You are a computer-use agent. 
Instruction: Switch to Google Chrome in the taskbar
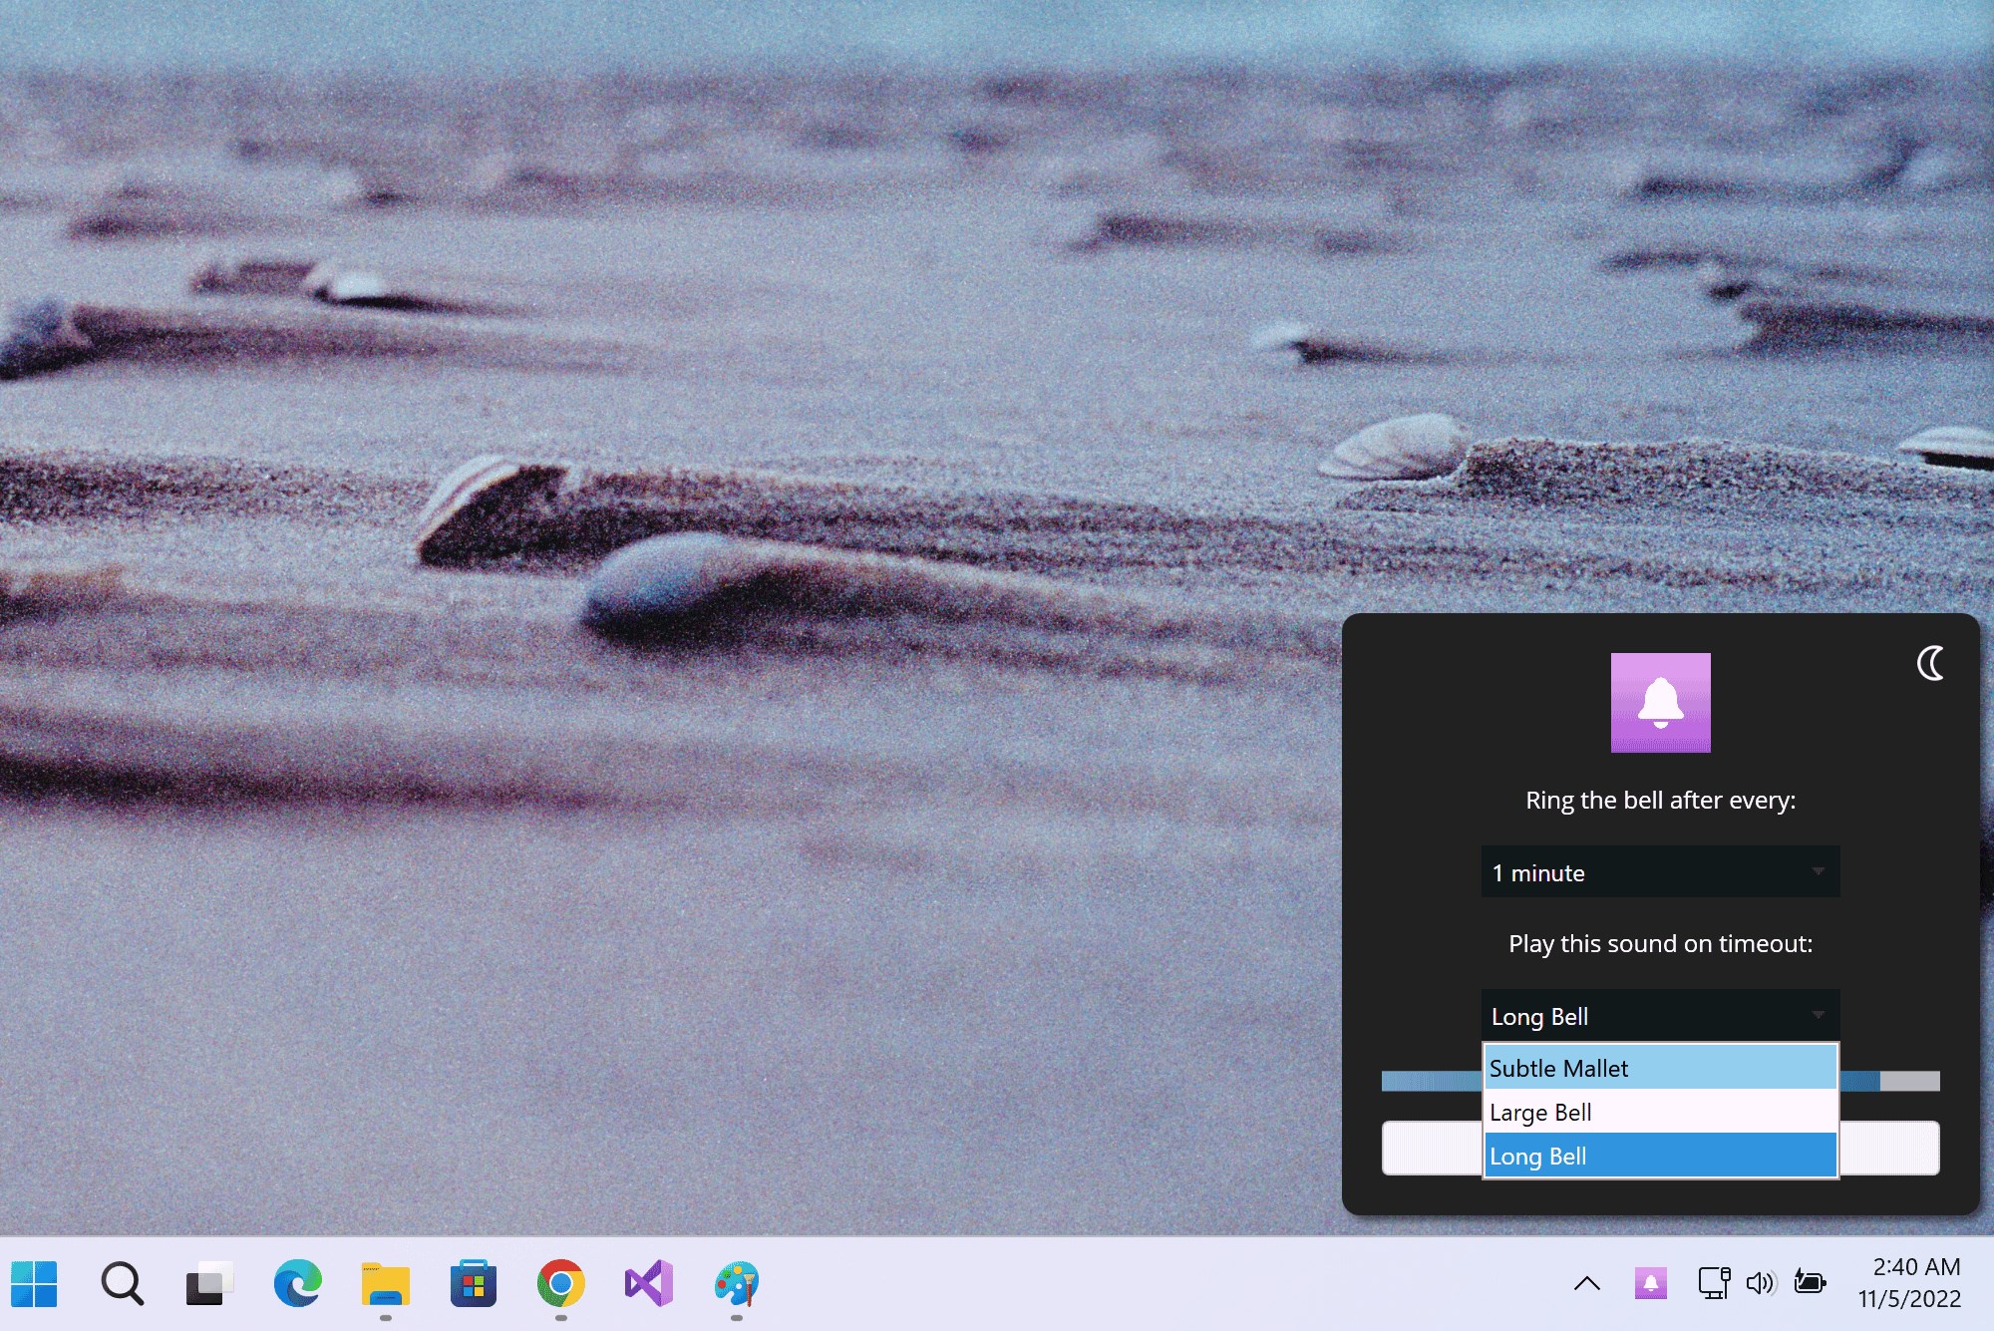click(560, 1283)
